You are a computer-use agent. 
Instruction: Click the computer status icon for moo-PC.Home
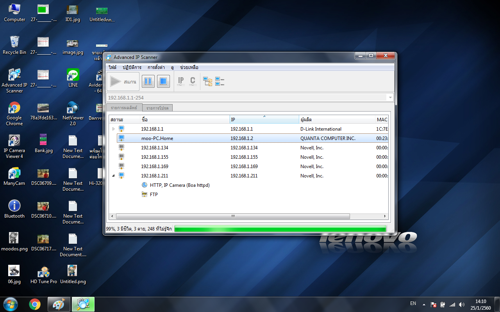point(121,138)
